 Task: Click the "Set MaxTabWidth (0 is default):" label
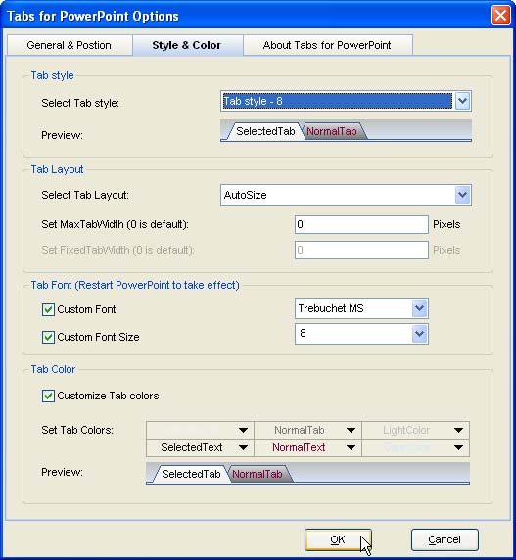(115, 224)
